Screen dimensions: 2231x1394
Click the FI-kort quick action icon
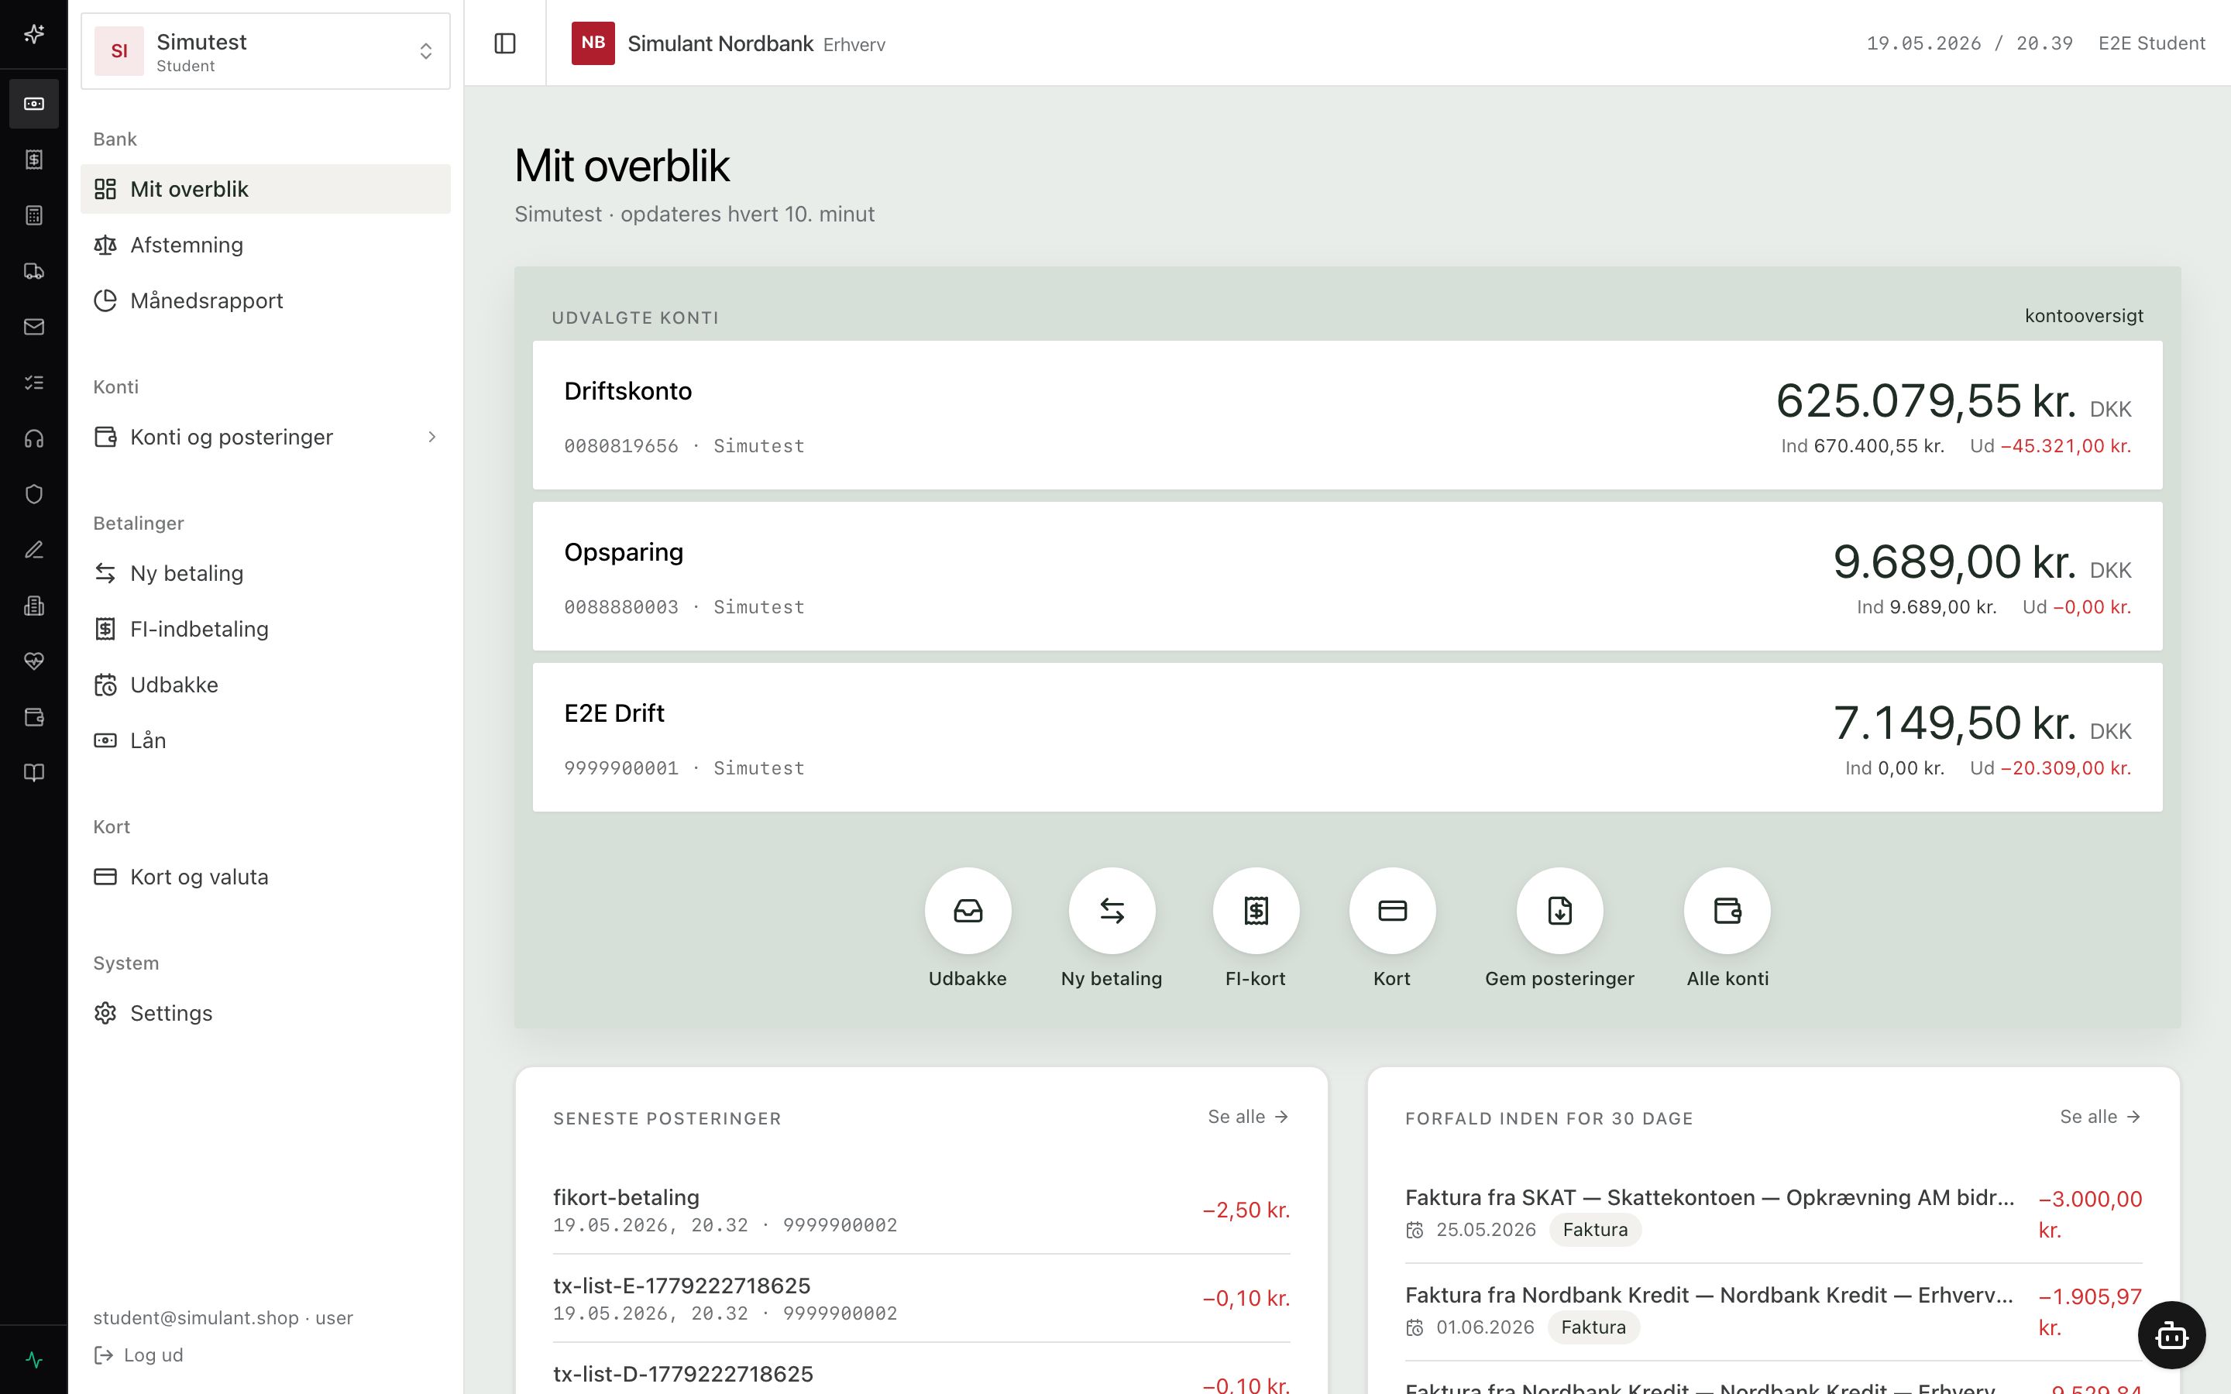pyautogui.click(x=1256, y=911)
